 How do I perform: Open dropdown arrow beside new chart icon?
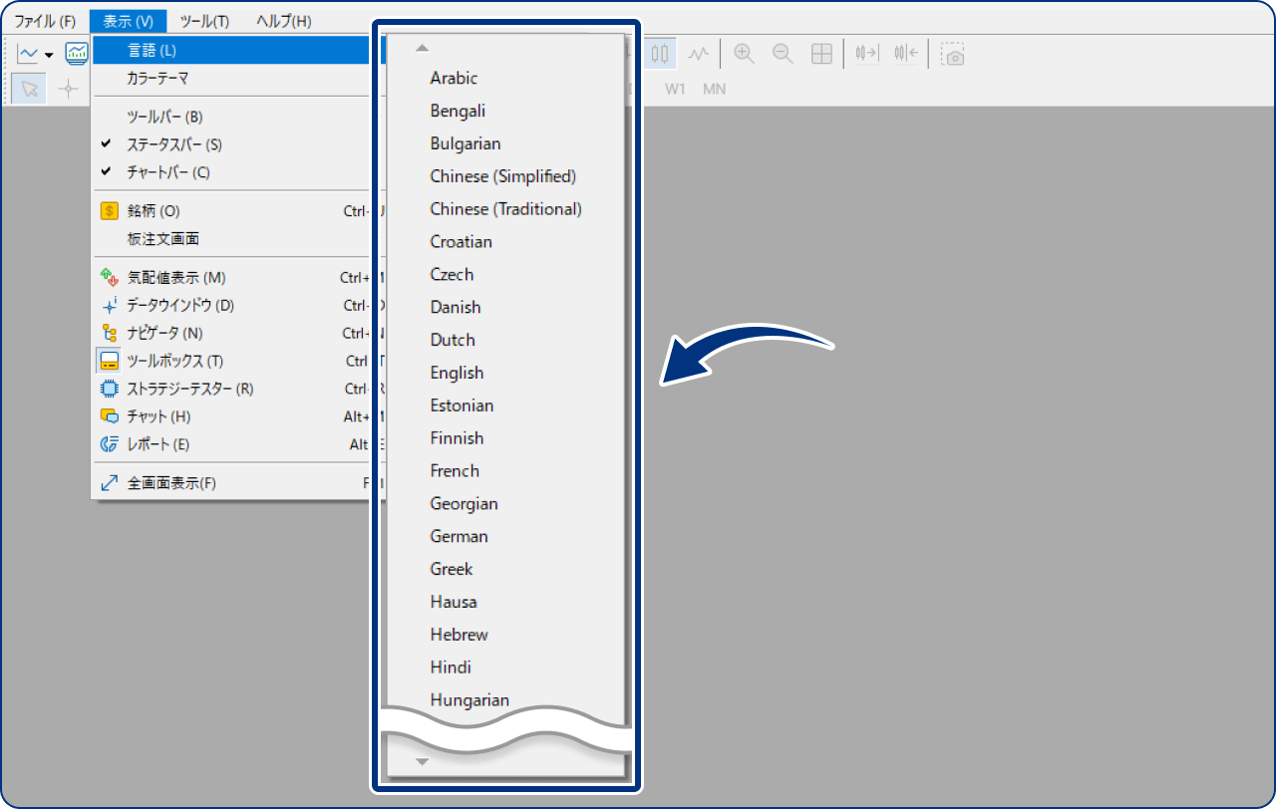pos(49,55)
